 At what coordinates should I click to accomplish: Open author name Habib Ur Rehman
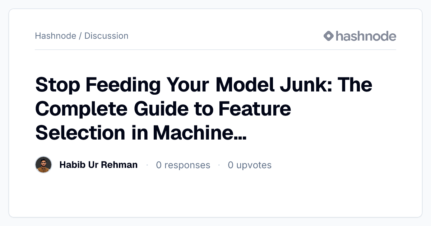click(x=98, y=165)
